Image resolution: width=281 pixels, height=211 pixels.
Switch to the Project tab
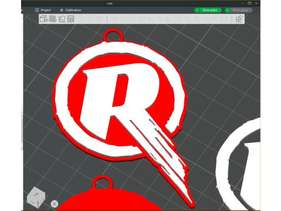[43, 10]
